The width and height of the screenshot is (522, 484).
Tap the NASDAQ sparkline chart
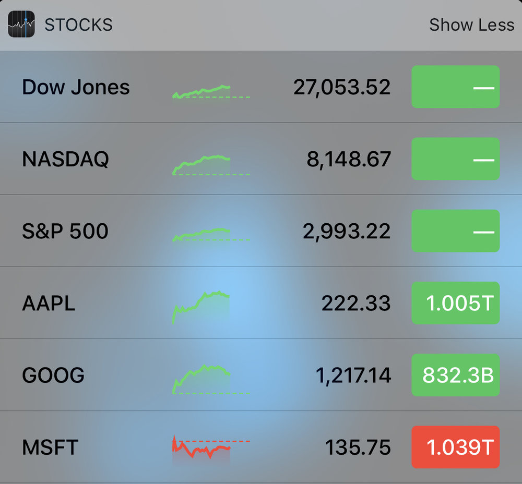[x=211, y=165]
